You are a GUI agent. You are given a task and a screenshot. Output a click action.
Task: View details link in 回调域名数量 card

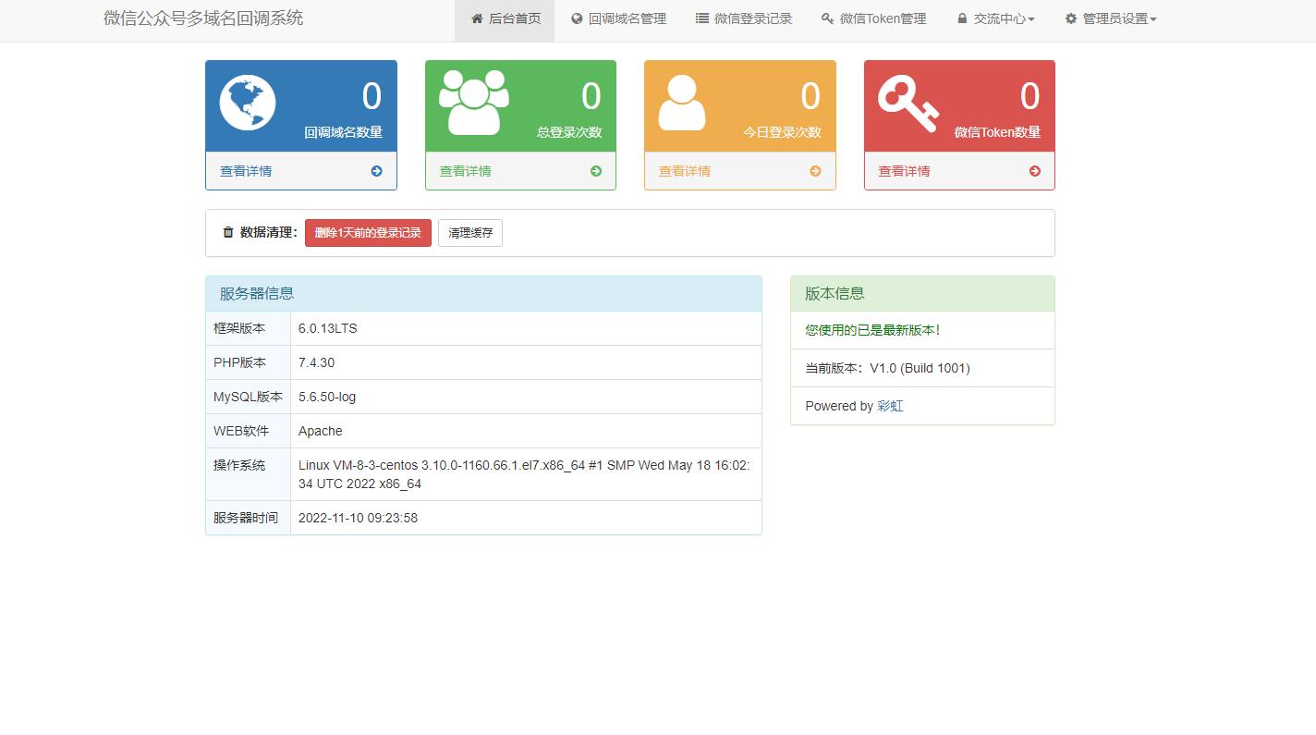click(x=246, y=171)
